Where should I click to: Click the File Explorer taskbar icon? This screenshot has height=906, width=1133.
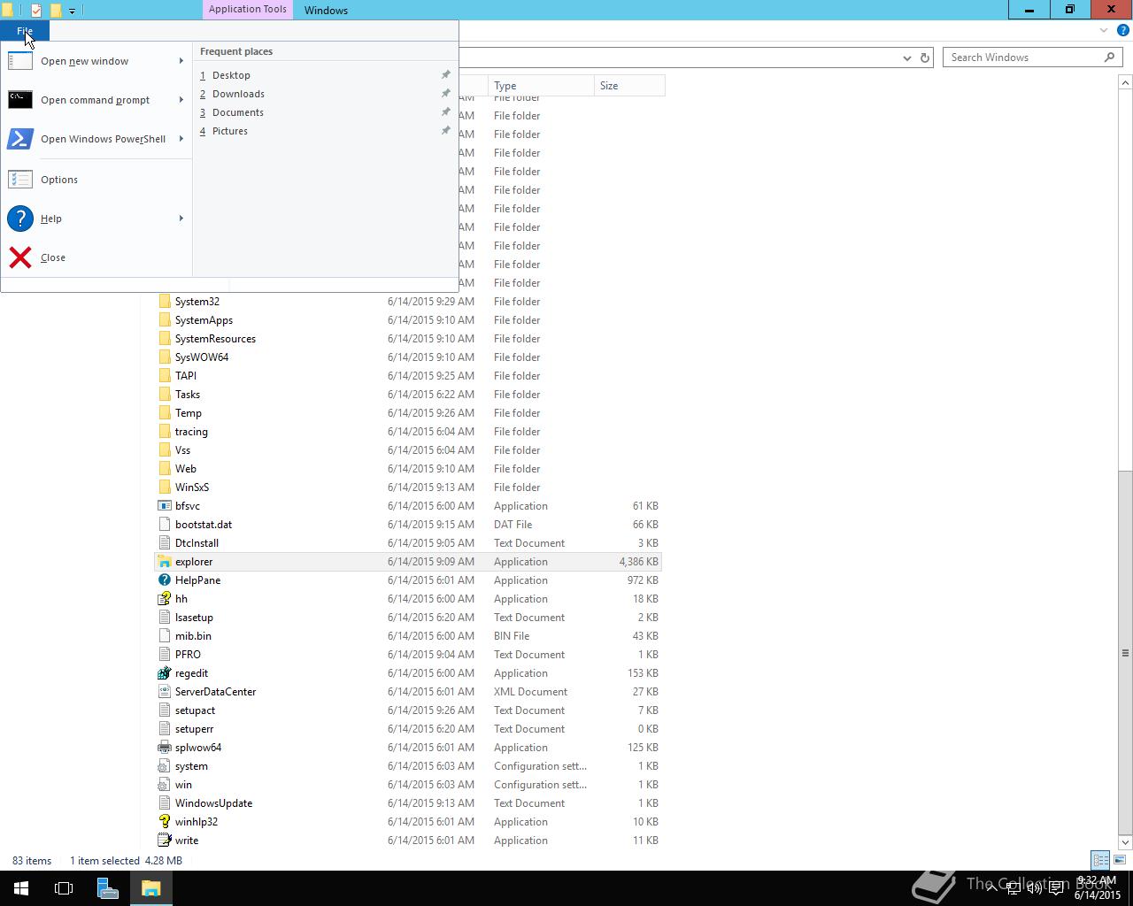click(150, 888)
